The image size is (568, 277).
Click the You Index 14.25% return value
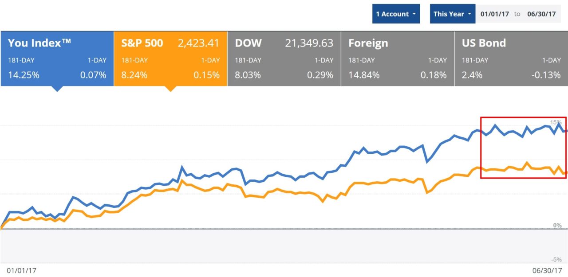click(24, 75)
